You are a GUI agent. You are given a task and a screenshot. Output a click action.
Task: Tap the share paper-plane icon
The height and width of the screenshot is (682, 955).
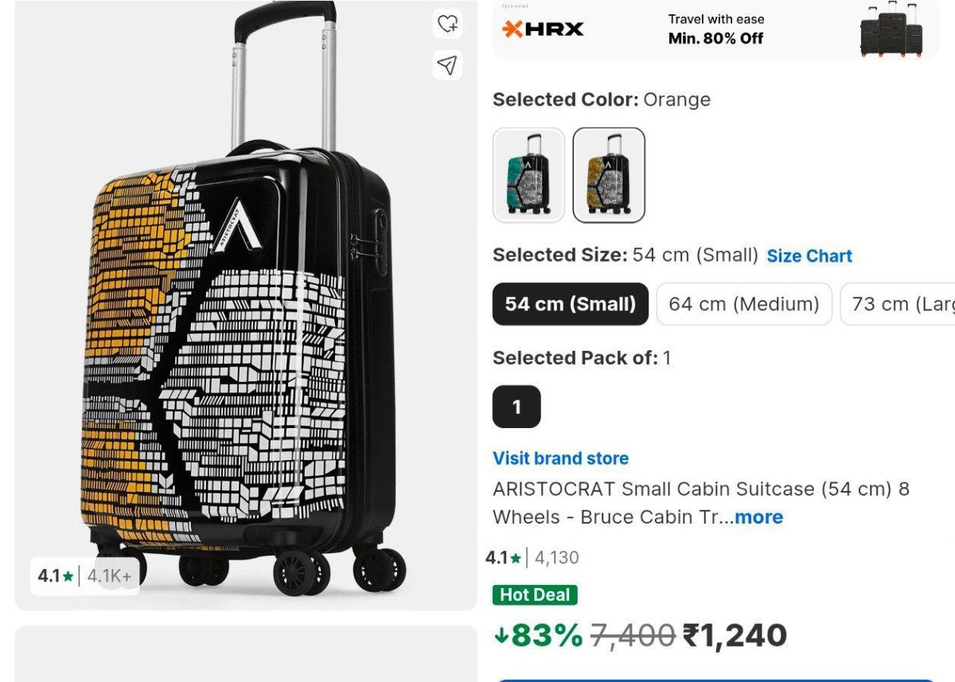point(448,64)
